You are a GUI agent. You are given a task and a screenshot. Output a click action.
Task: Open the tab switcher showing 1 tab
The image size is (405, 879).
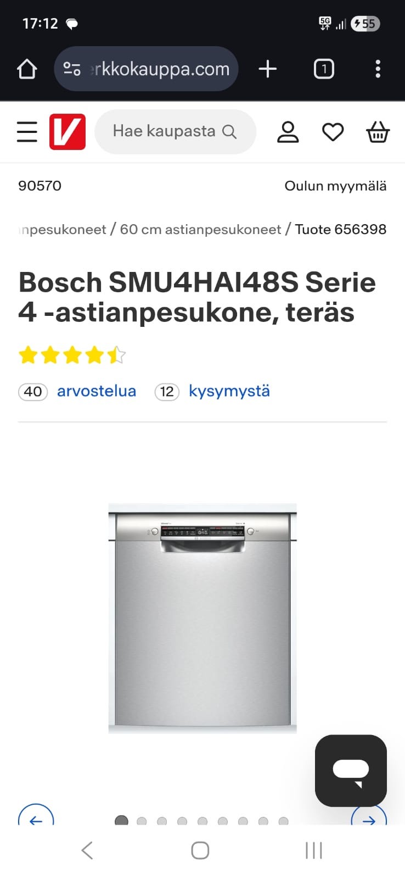(324, 69)
